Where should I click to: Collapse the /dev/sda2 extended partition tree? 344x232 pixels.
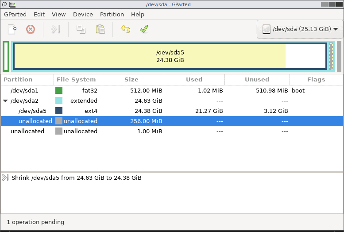pyautogui.click(x=5, y=101)
